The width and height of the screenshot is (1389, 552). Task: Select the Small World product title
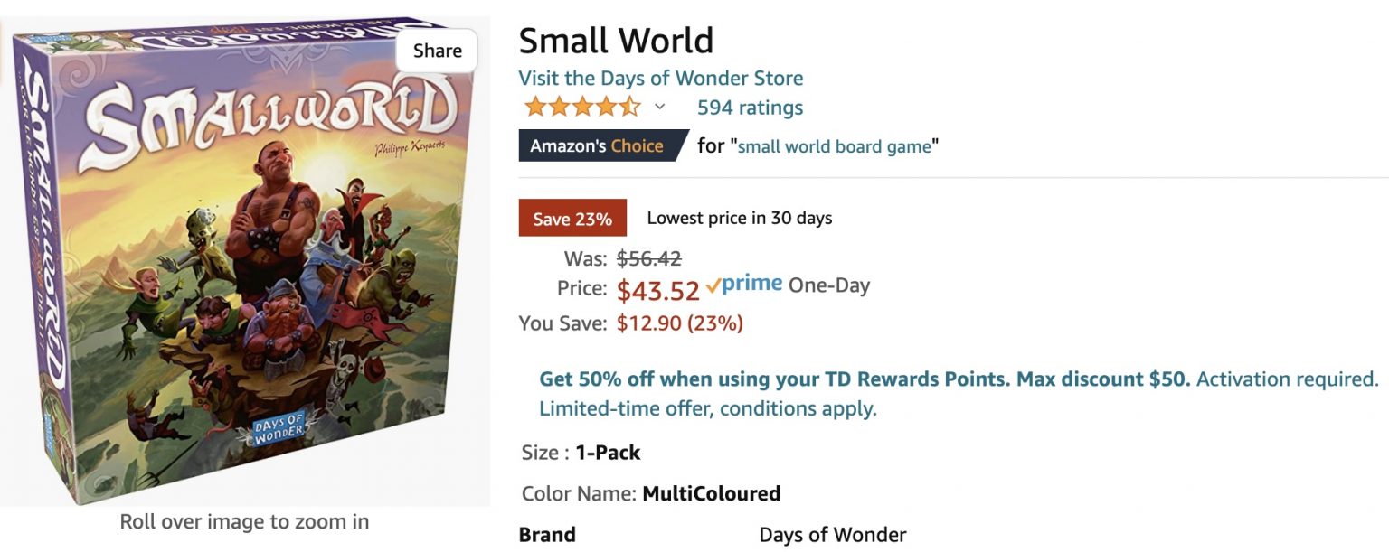(615, 39)
